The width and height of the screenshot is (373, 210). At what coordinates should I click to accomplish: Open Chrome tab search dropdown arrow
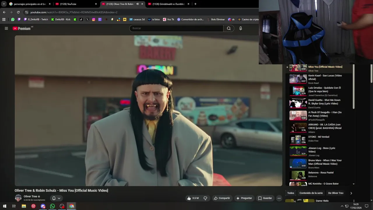pyautogui.click(x=4, y=4)
